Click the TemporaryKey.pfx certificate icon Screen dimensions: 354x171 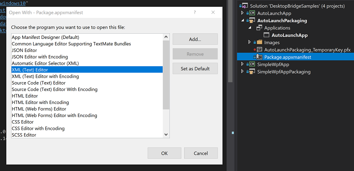tap(259, 50)
